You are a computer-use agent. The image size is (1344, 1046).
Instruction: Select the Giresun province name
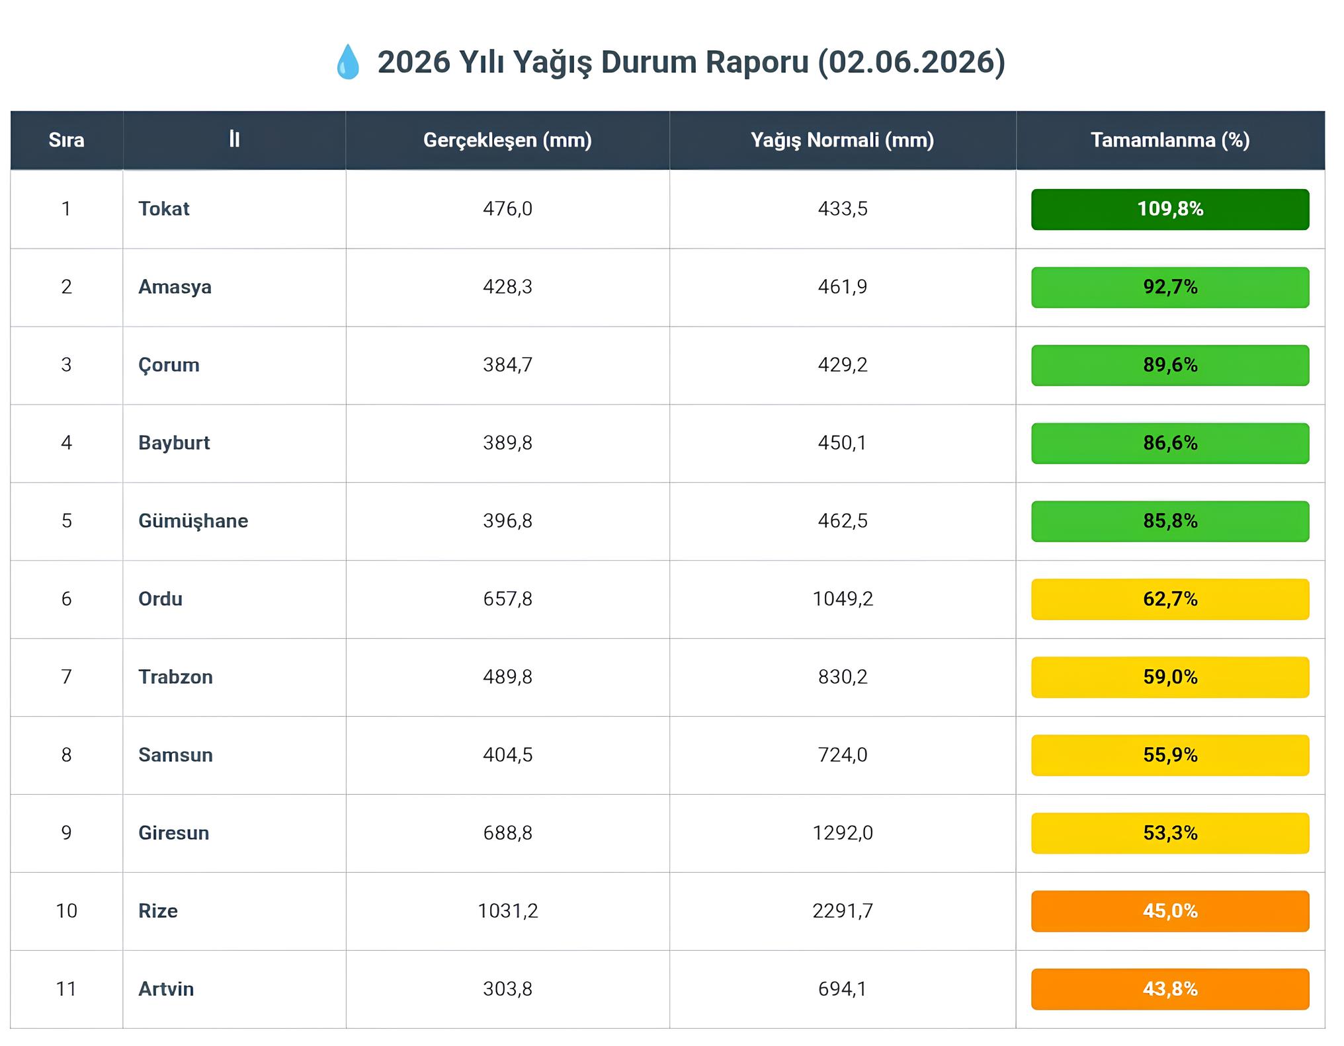click(x=173, y=833)
